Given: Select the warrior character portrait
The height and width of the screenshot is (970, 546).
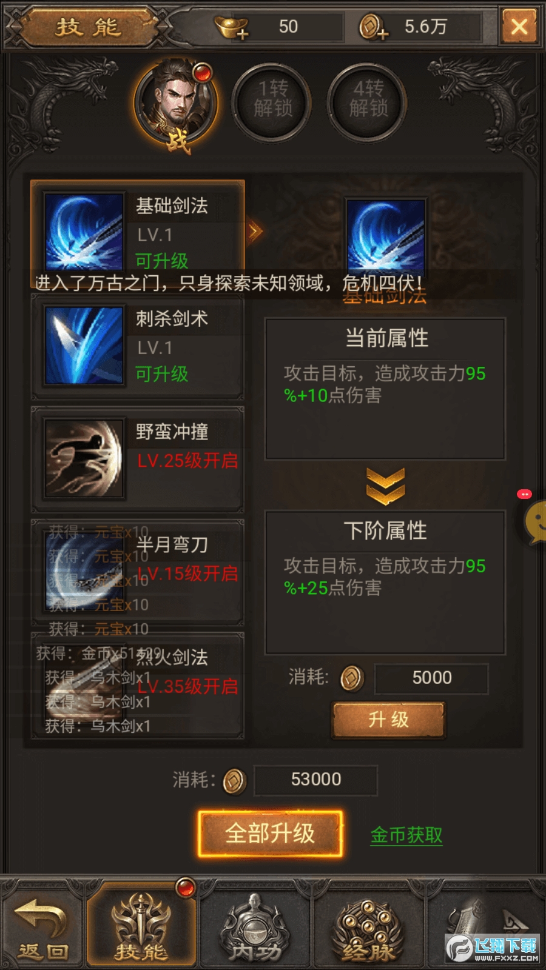Looking at the screenshot, I should 176,103.
